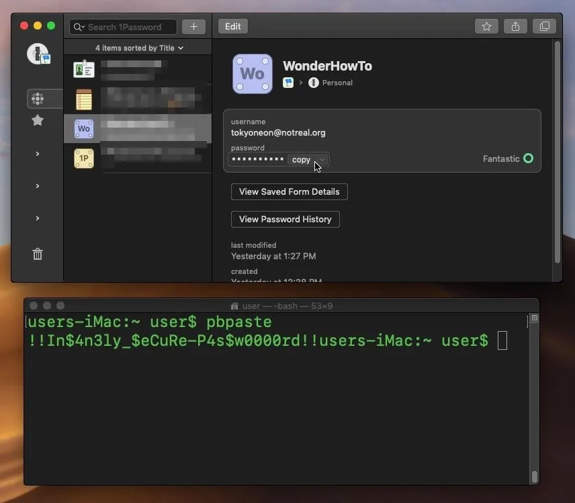Click the Terminal window scrollbar
Viewport: 575px width, 503px height.
pos(535,476)
